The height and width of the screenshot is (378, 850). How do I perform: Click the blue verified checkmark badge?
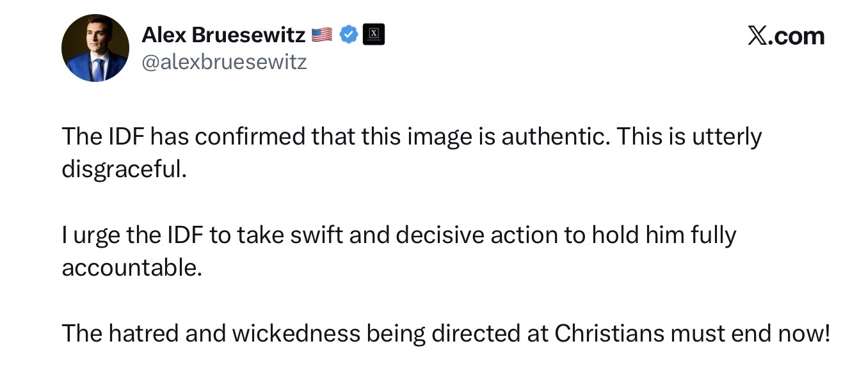[348, 35]
